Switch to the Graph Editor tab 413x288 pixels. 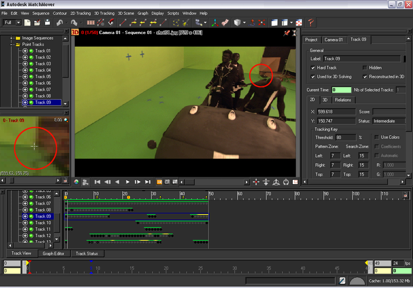point(53,253)
